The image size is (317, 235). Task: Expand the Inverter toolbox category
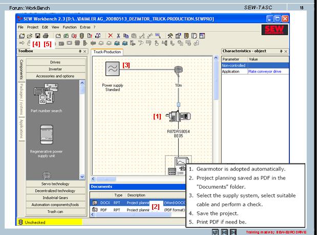(x=55, y=69)
